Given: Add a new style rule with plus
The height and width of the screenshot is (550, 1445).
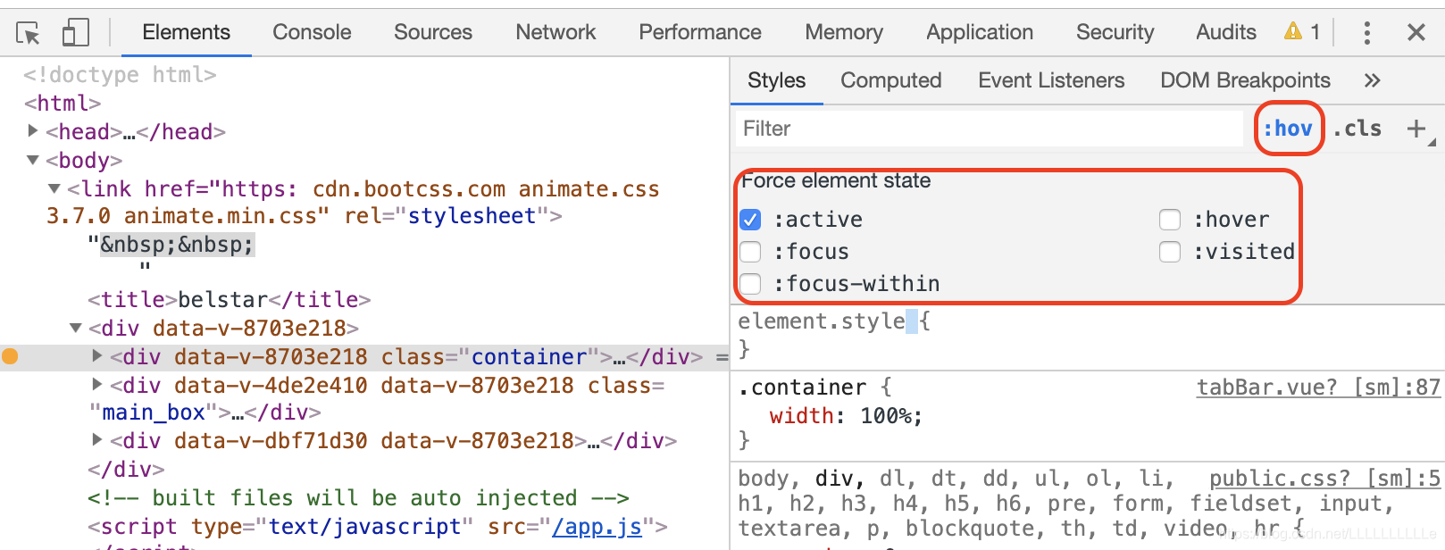Looking at the screenshot, I should (1416, 129).
